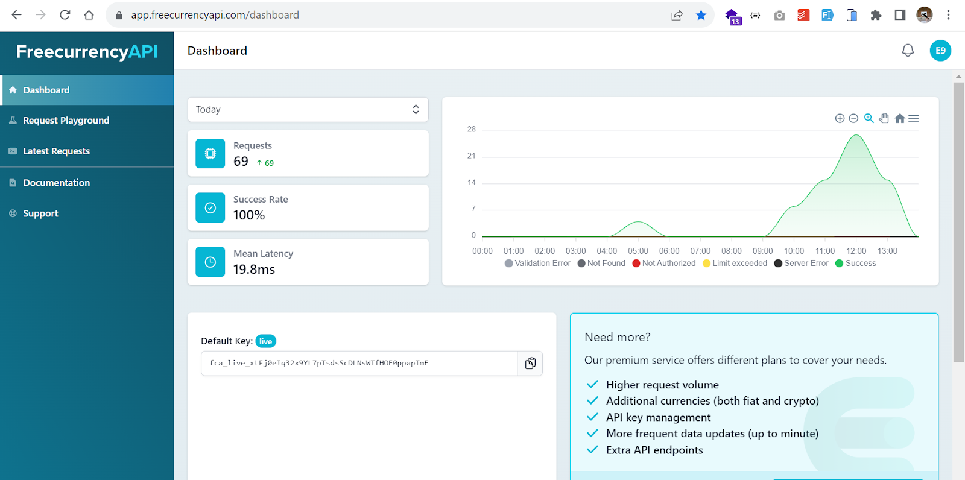Toggle Limit exceeded legend series
The image size is (965, 480).
point(735,263)
